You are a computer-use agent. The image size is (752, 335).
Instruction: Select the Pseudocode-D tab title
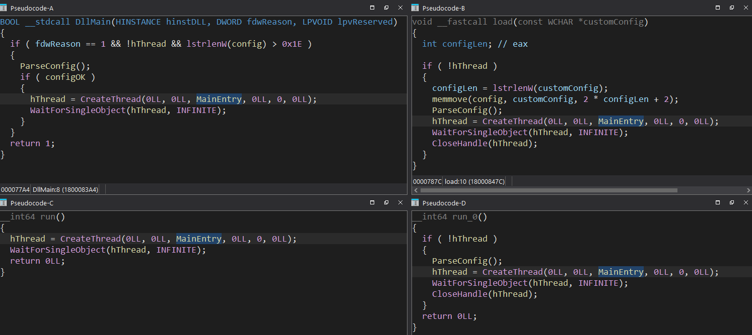(444, 203)
